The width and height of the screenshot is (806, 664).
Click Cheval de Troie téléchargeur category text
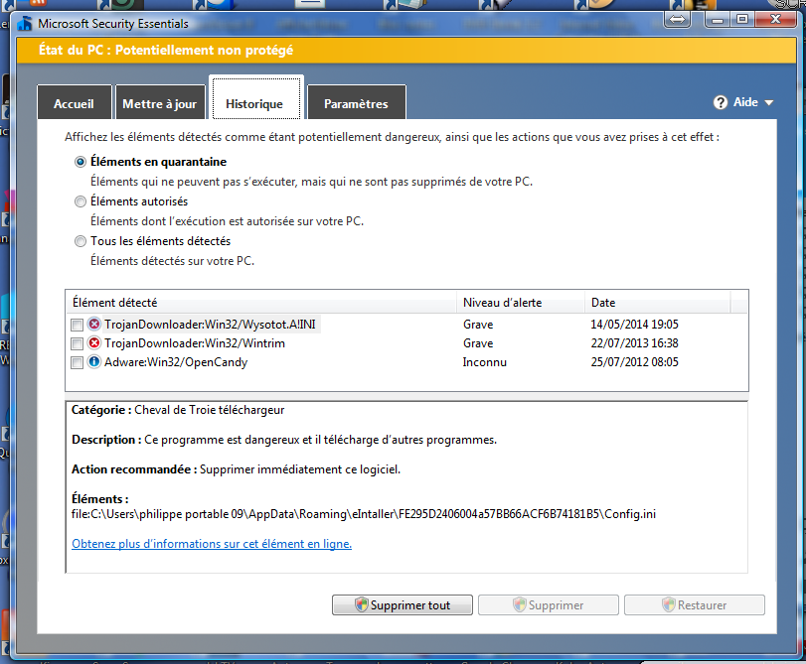pos(210,410)
